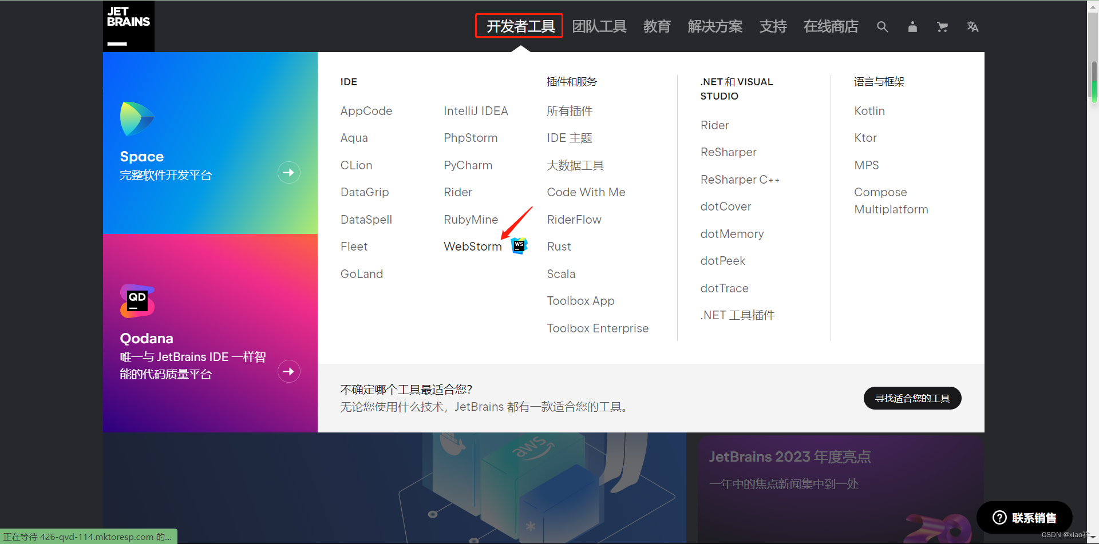Open the Aqua link

click(x=354, y=138)
